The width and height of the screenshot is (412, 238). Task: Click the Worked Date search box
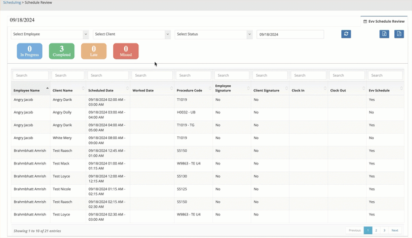pos(152,75)
